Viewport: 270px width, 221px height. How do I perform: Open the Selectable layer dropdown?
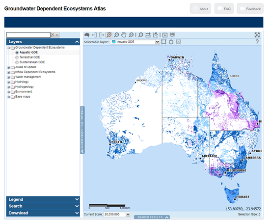click(x=158, y=42)
